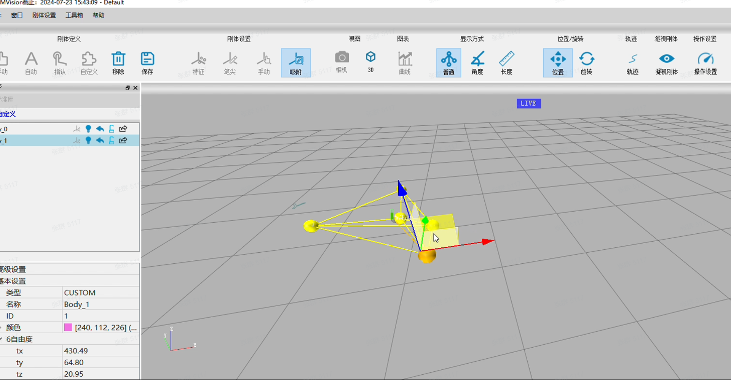
Task: Click the 自定义 link in the left panel
Action: [8, 114]
